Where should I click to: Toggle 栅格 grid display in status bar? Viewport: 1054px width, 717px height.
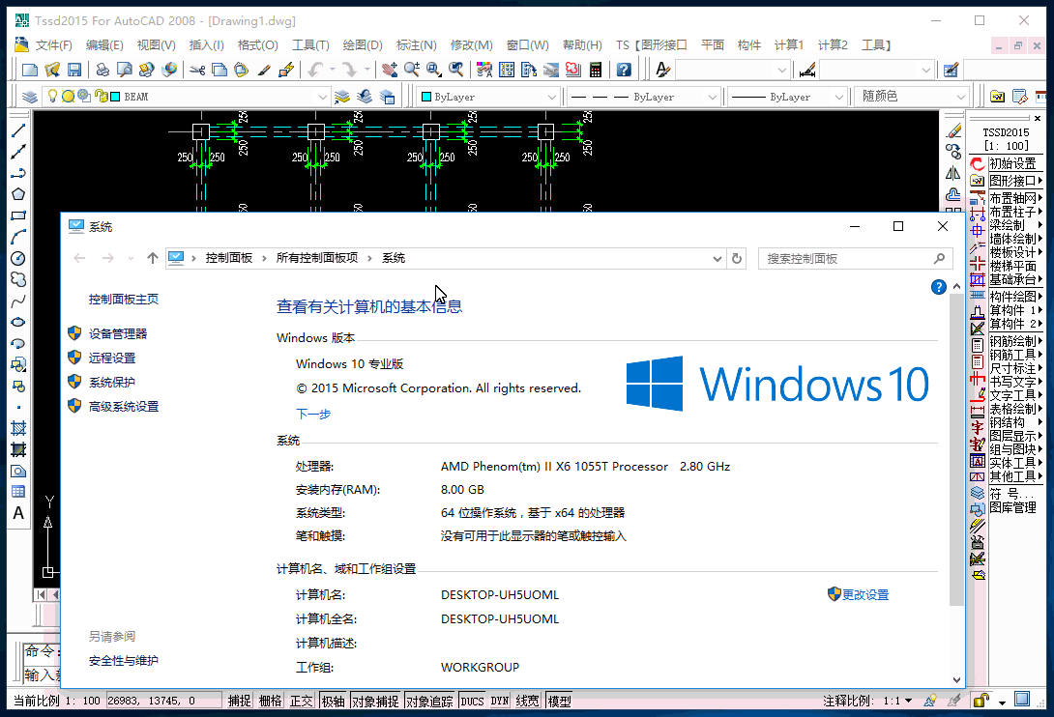[270, 701]
